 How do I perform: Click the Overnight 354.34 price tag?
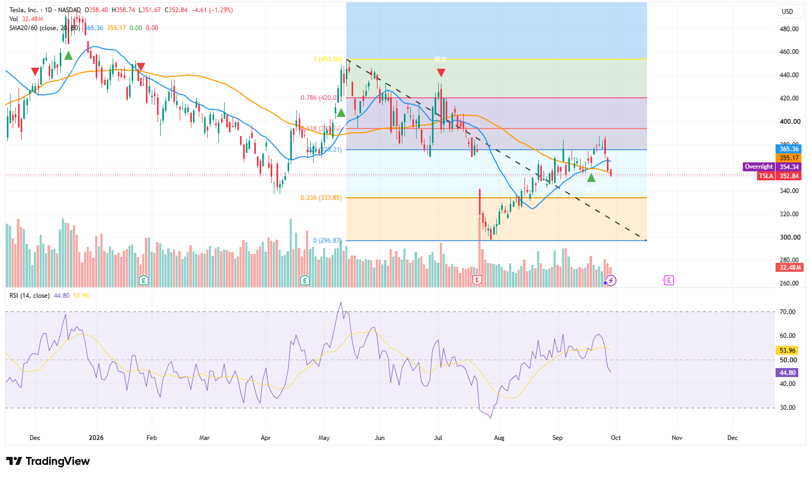click(x=772, y=167)
